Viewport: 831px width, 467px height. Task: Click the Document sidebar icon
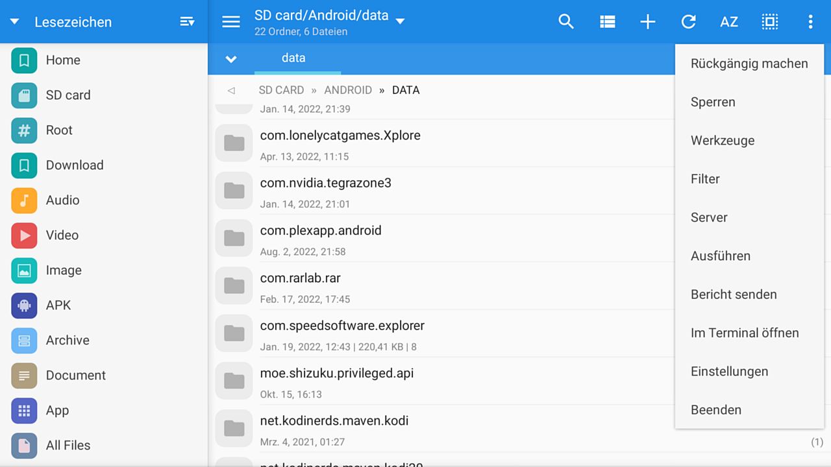(x=24, y=376)
